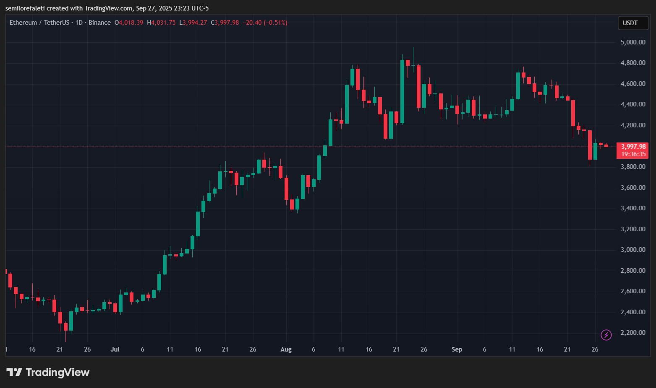Click the 3,600.00 price axis label
The width and height of the screenshot is (656, 388).
click(x=633, y=188)
